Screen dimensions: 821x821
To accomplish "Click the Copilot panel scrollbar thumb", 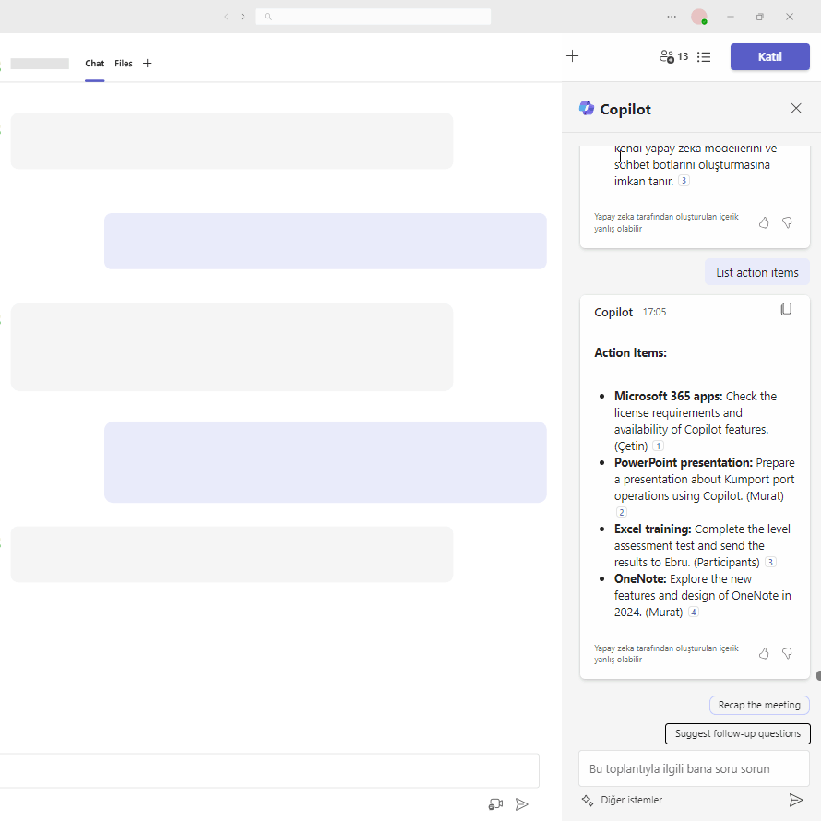I will (x=818, y=675).
